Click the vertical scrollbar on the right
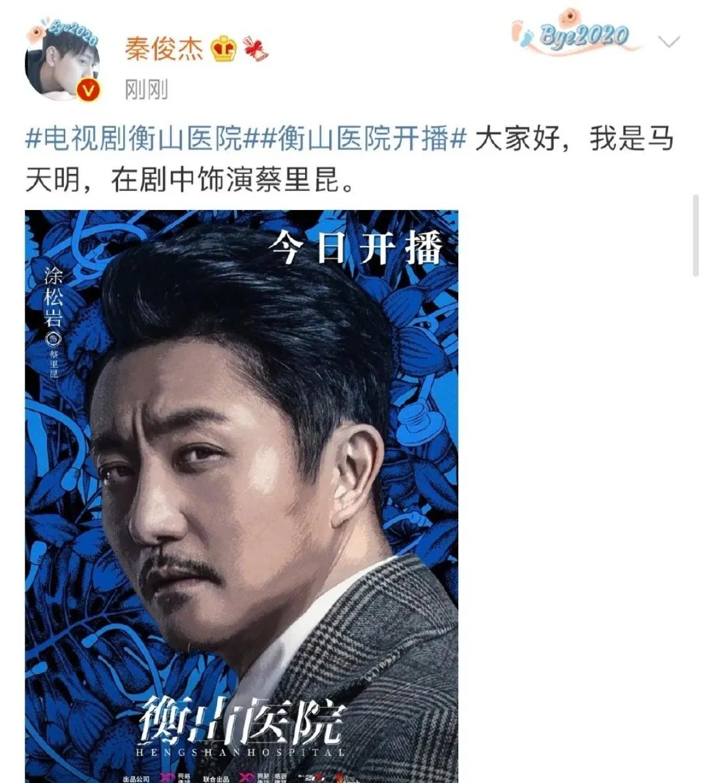Viewport: 704px width, 783px height. tap(696, 235)
